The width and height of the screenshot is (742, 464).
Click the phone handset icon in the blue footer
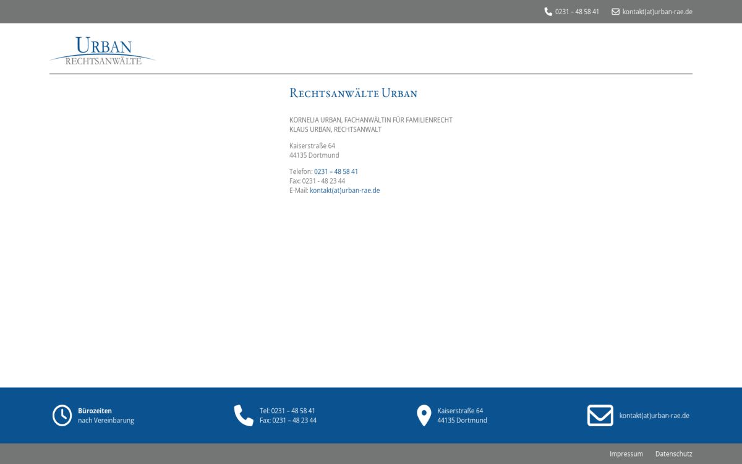243,415
